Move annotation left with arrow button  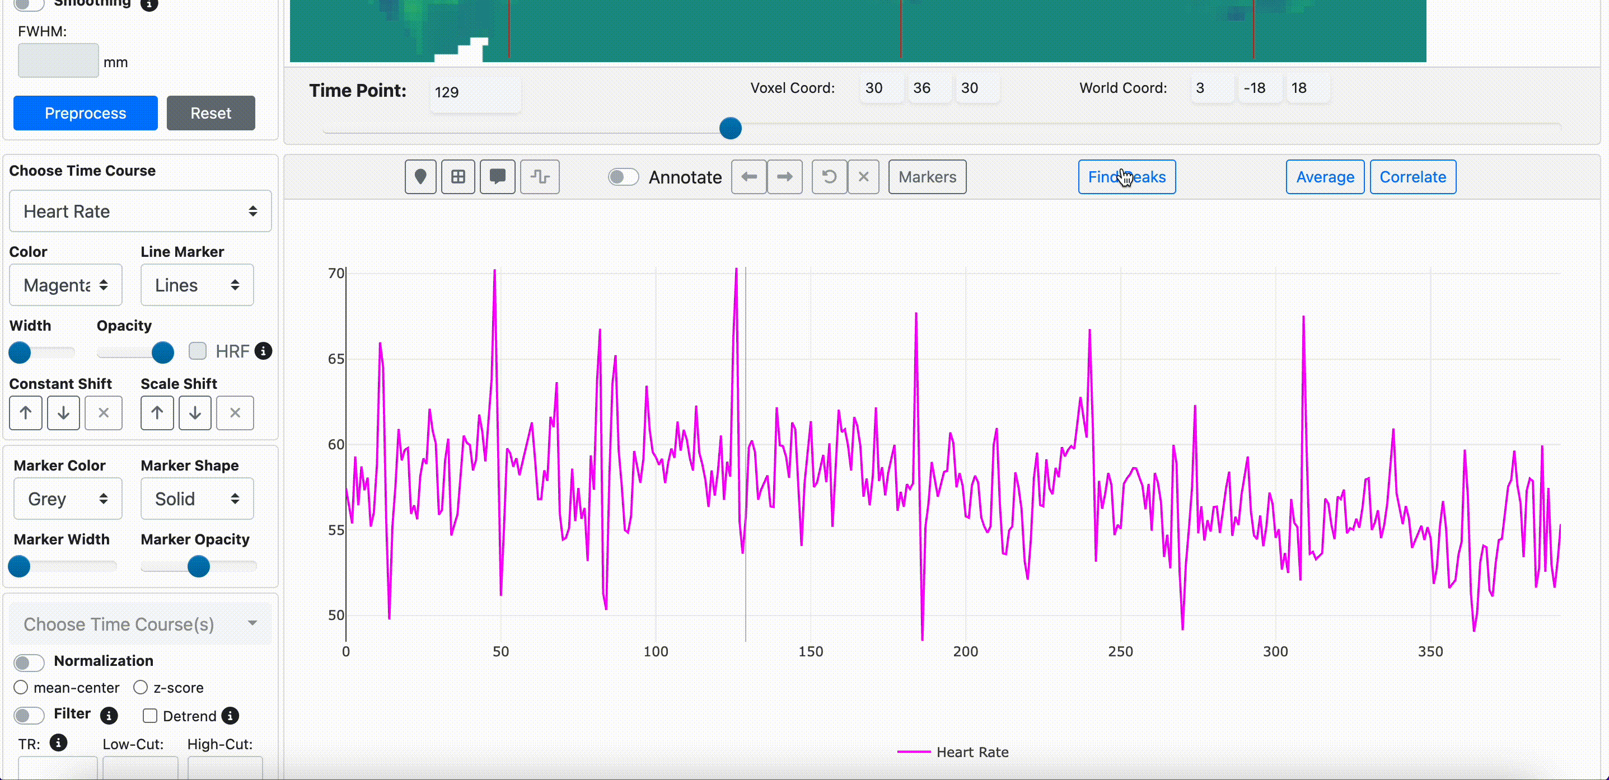pos(749,177)
